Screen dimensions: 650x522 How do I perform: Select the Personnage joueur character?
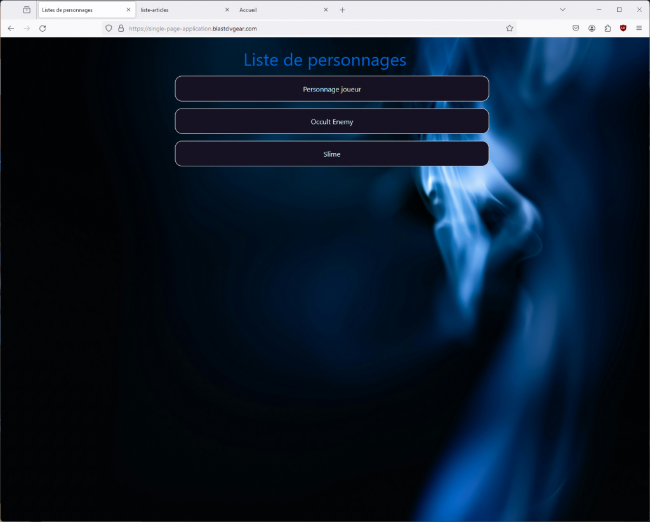(x=331, y=89)
